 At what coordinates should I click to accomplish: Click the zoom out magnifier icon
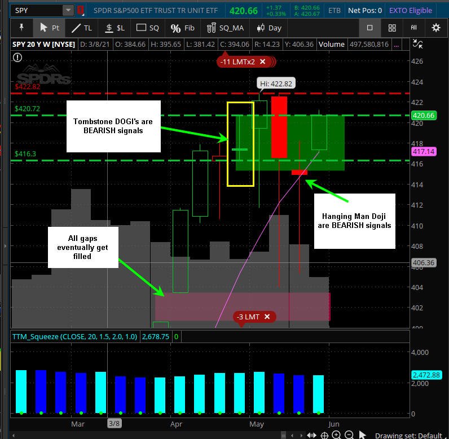(x=349, y=434)
